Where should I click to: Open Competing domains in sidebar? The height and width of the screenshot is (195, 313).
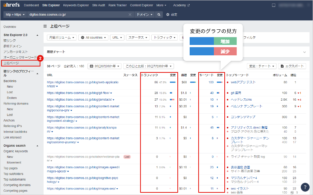17,185
